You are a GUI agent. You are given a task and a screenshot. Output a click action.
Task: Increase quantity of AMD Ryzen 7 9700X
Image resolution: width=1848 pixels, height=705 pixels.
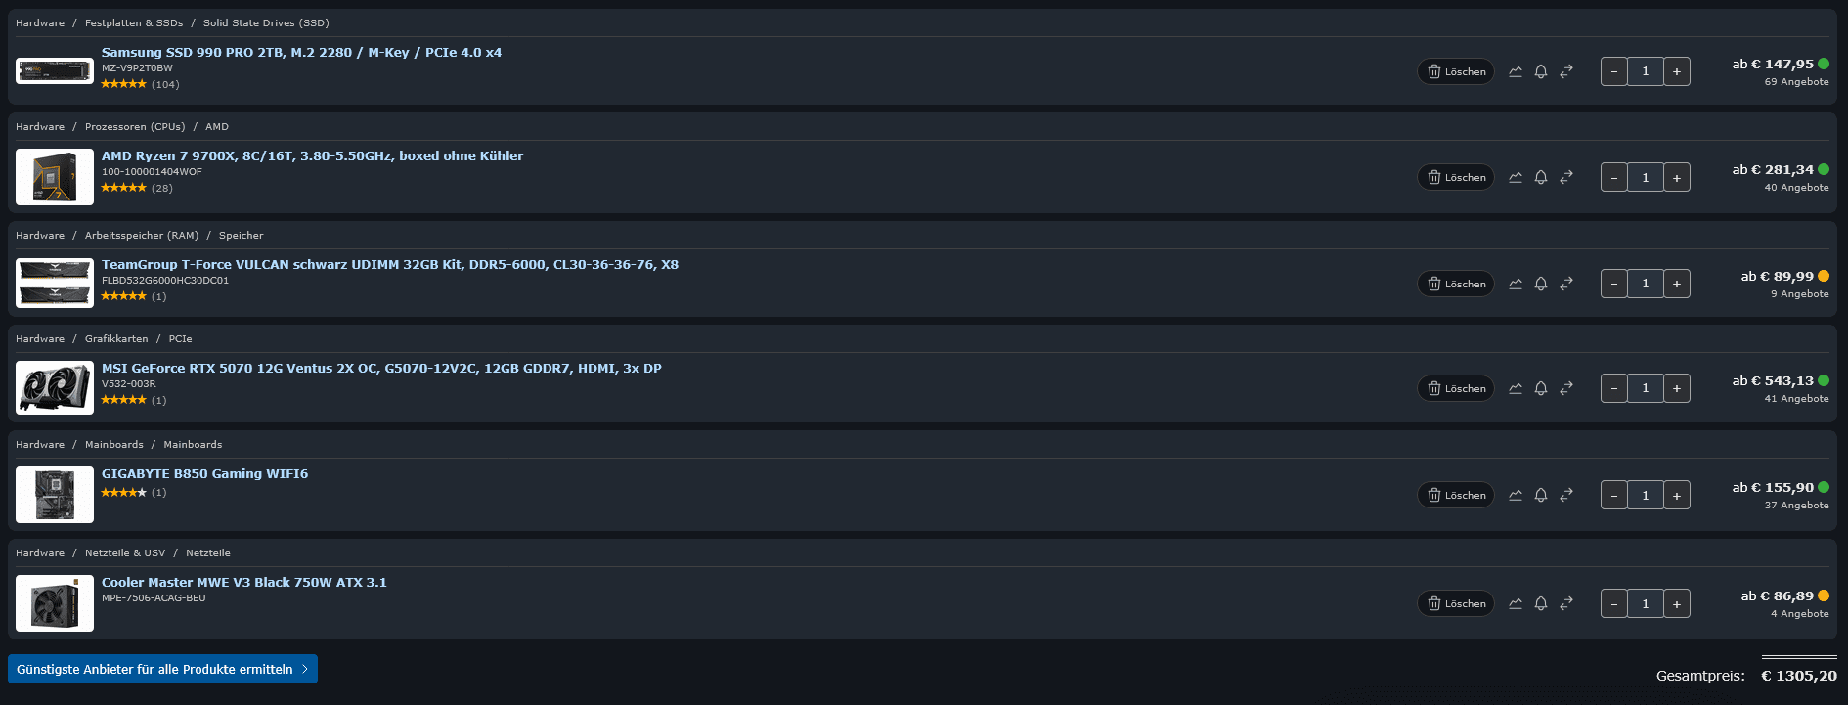1677,177
